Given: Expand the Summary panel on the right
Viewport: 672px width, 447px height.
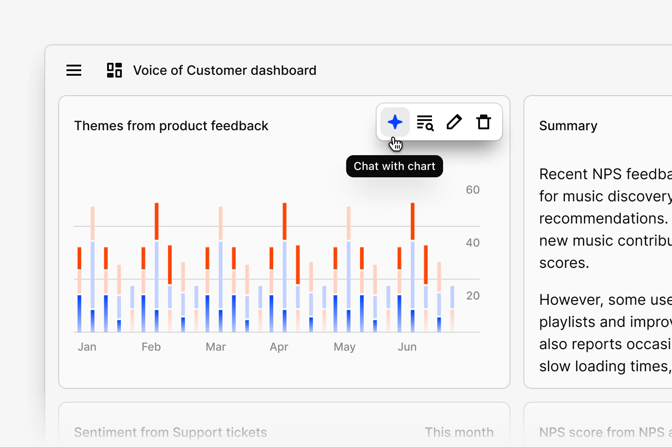Looking at the screenshot, I should (x=568, y=125).
